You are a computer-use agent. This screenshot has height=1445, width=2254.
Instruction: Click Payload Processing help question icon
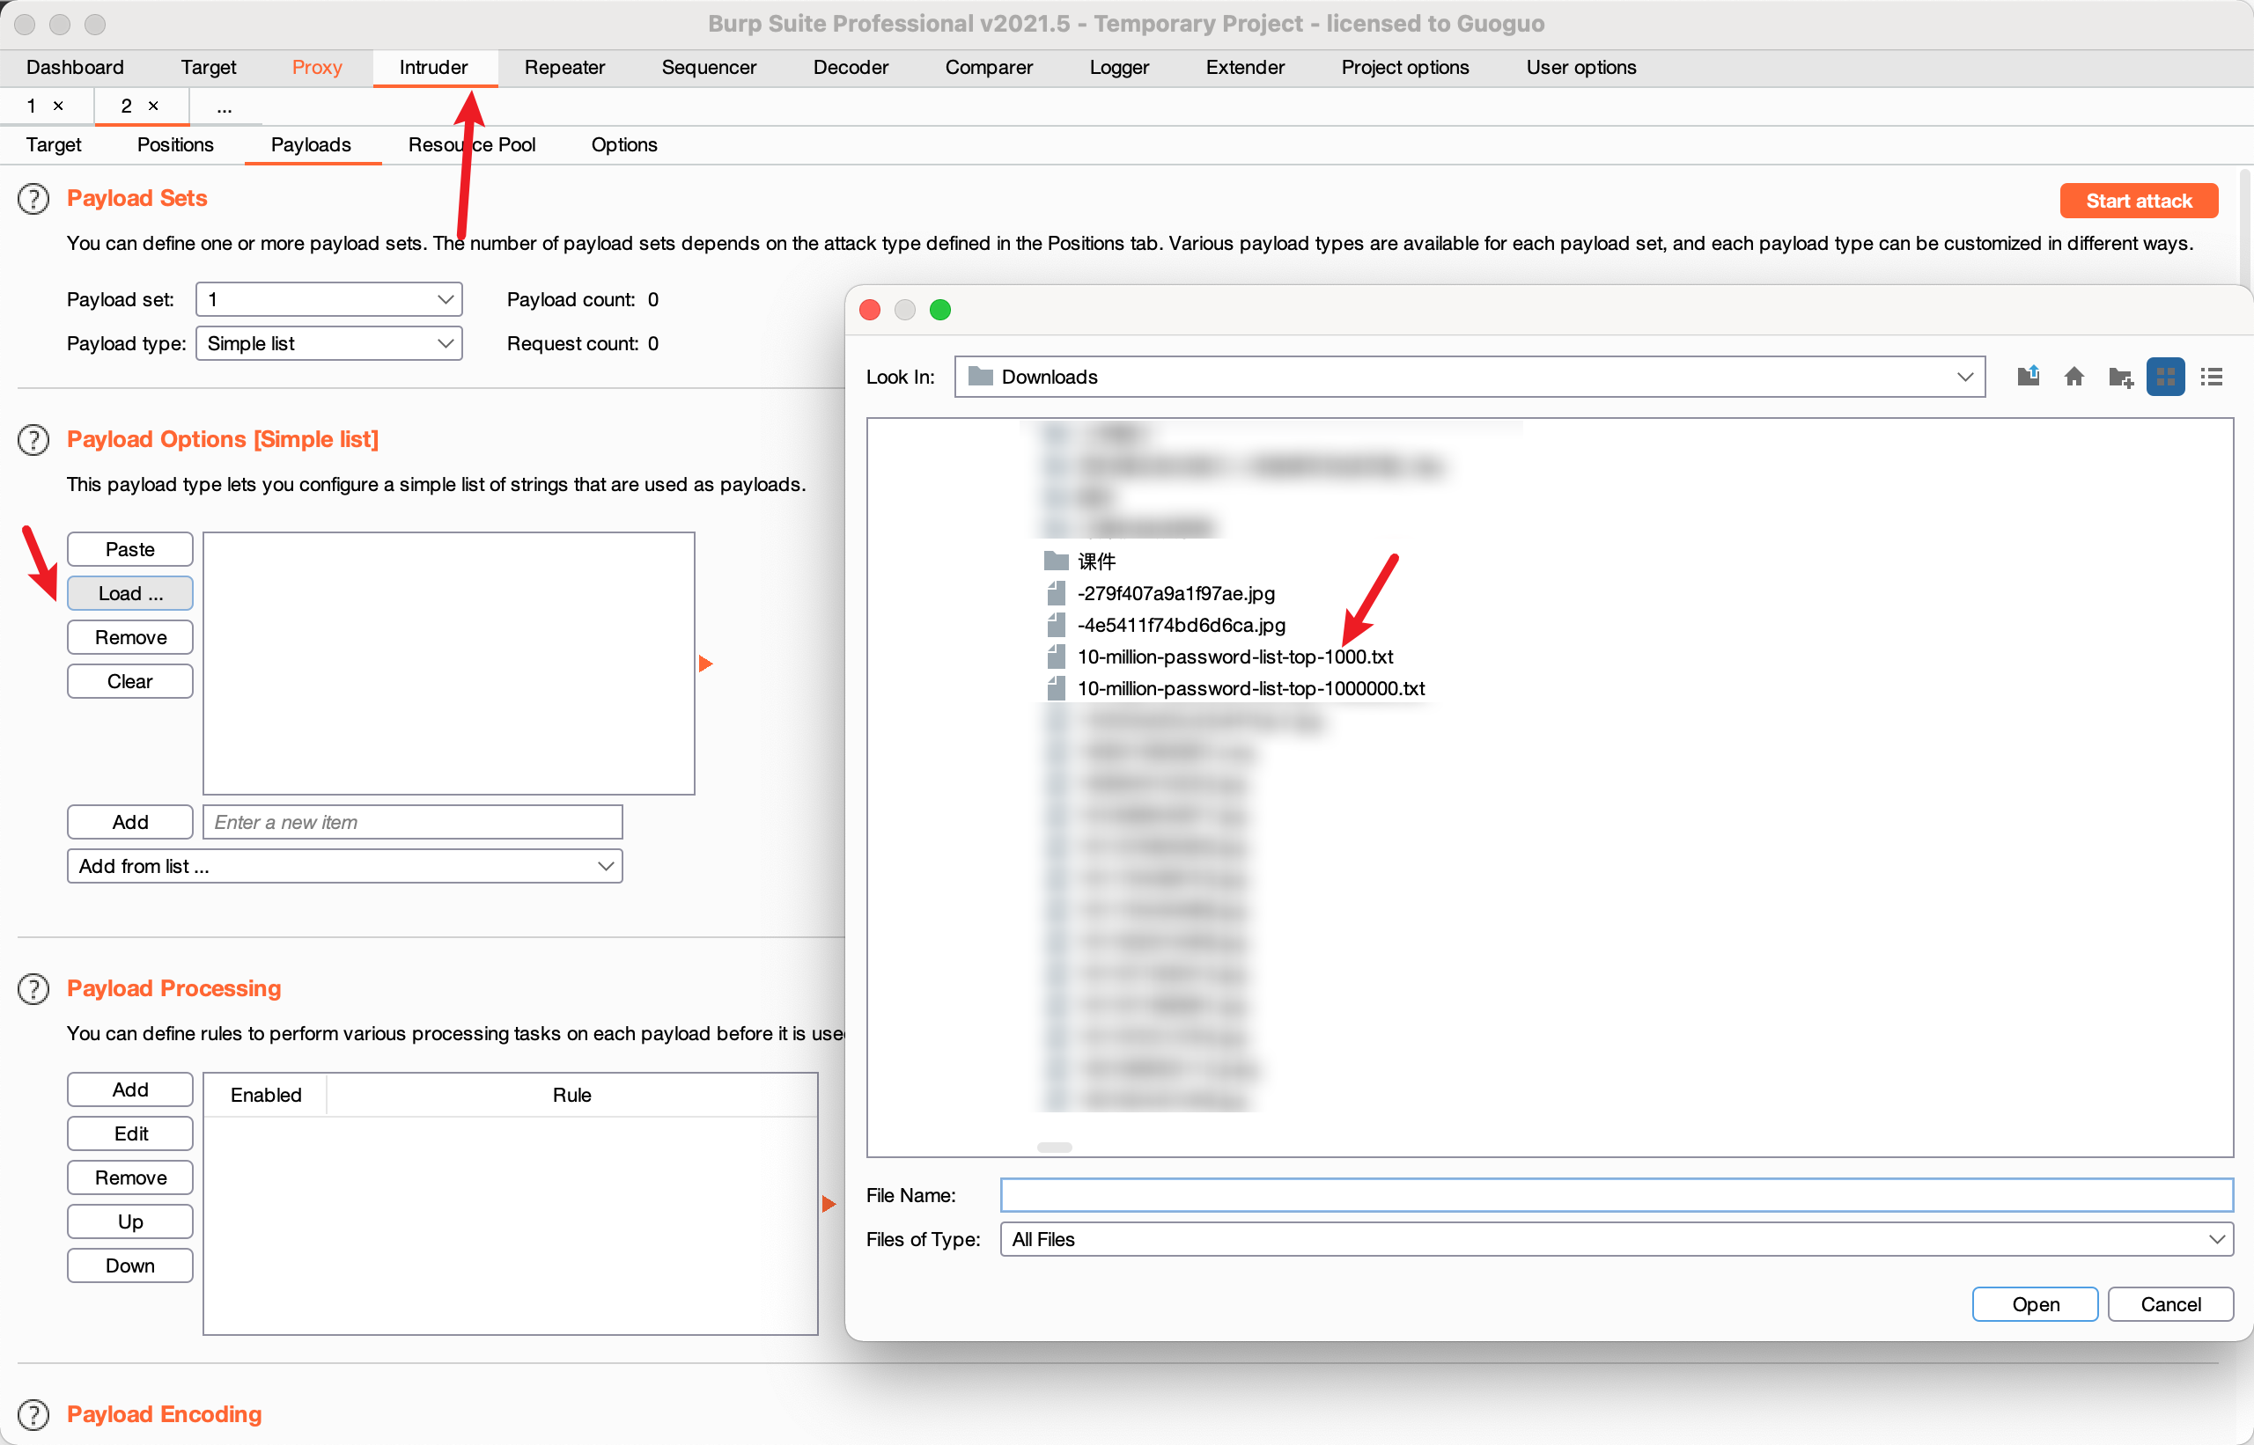point(33,989)
